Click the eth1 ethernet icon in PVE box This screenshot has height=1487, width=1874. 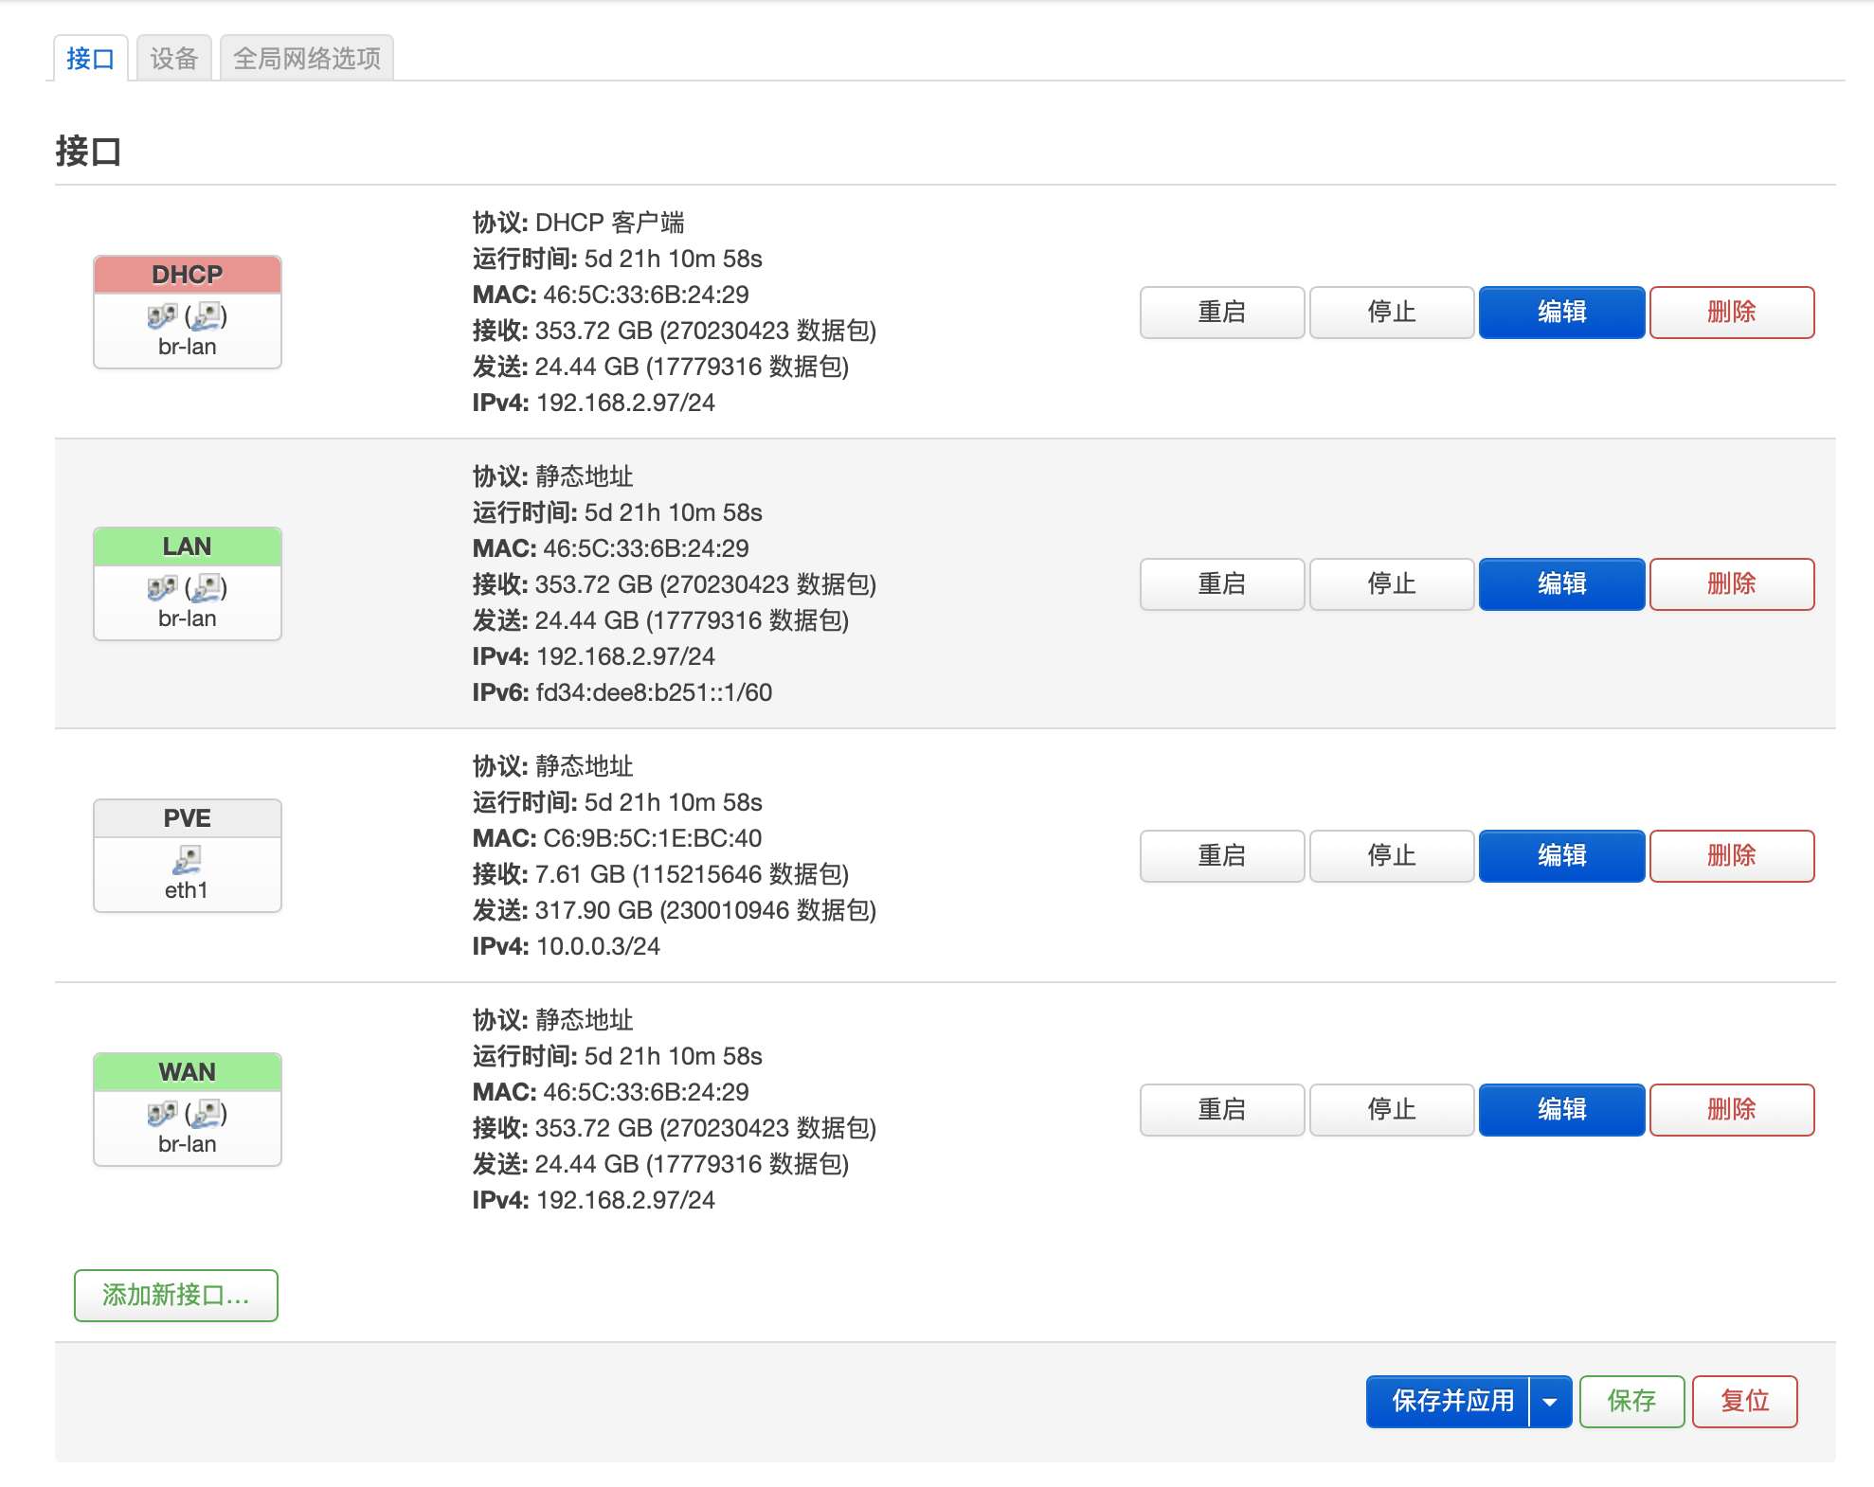[x=187, y=859]
